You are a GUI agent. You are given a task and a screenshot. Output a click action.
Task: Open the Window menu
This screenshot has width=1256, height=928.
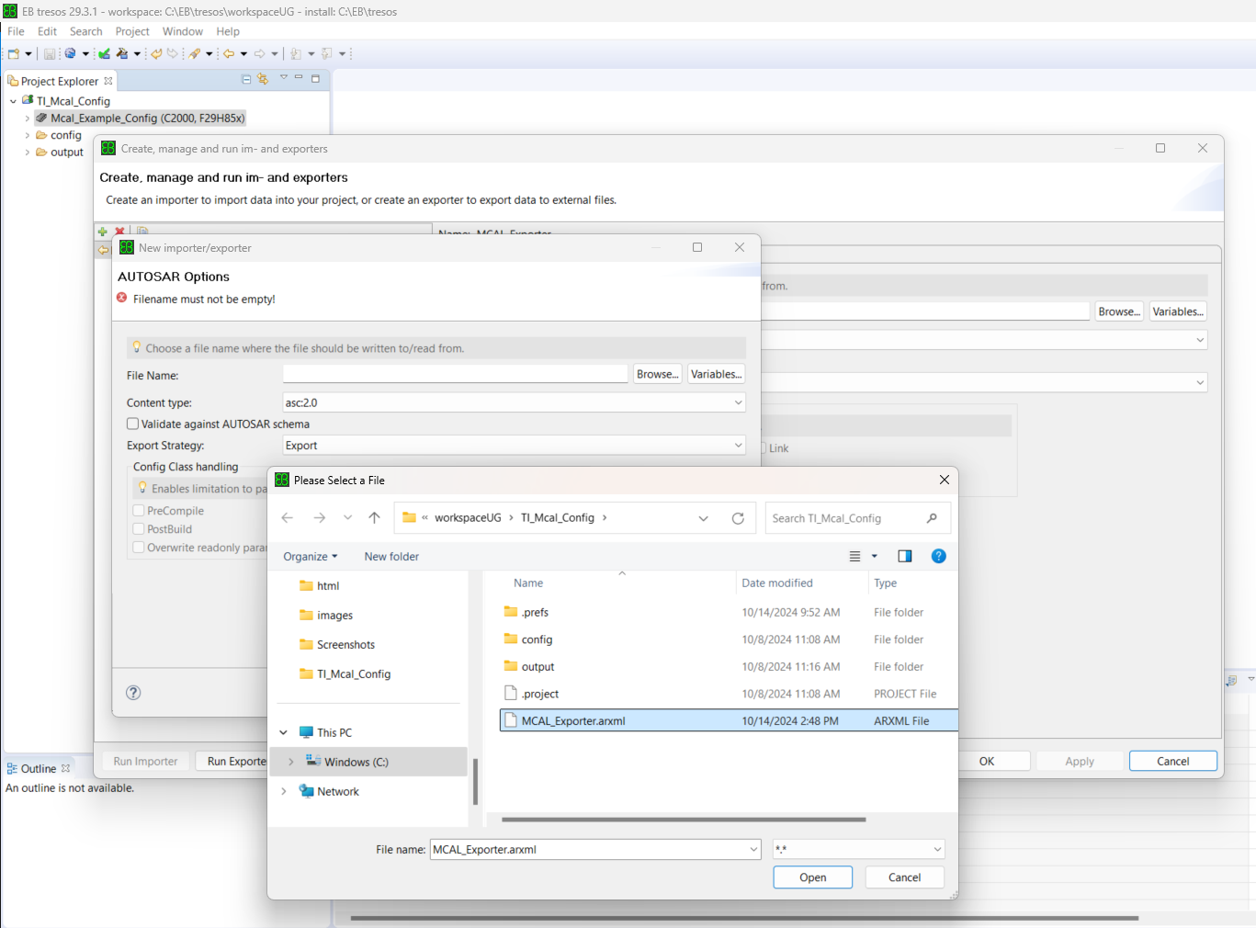pyautogui.click(x=182, y=30)
